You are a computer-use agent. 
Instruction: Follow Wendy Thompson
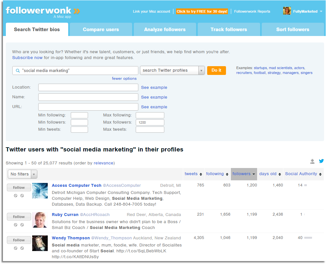click(19, 240)
